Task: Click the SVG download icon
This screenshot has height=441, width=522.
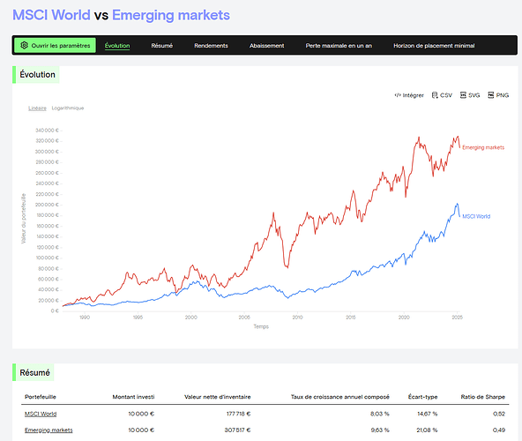Action: (x=463, y=95)
